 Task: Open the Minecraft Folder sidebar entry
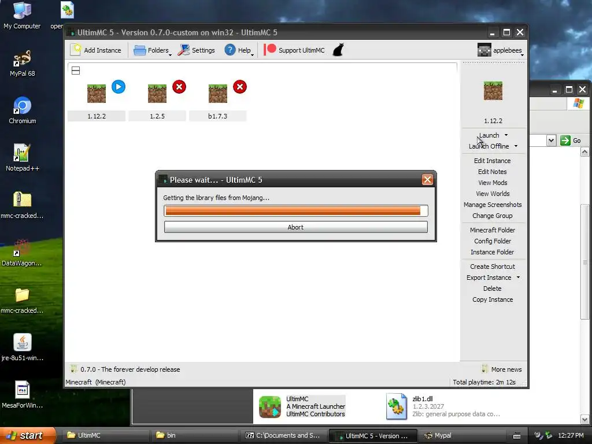[x=493, y=230]
